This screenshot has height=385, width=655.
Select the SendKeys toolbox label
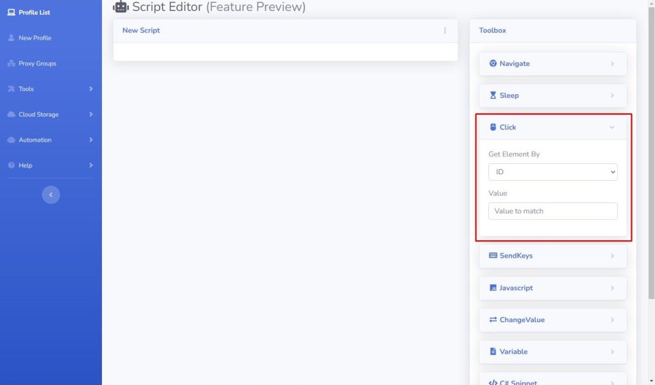(x=516, y=256)
